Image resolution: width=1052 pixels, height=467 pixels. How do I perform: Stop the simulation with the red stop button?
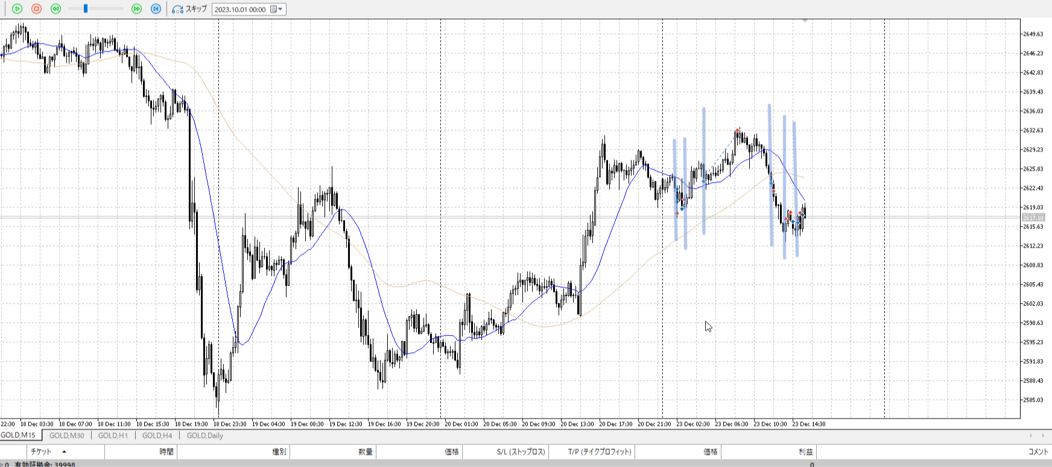(x=36, y=9)
